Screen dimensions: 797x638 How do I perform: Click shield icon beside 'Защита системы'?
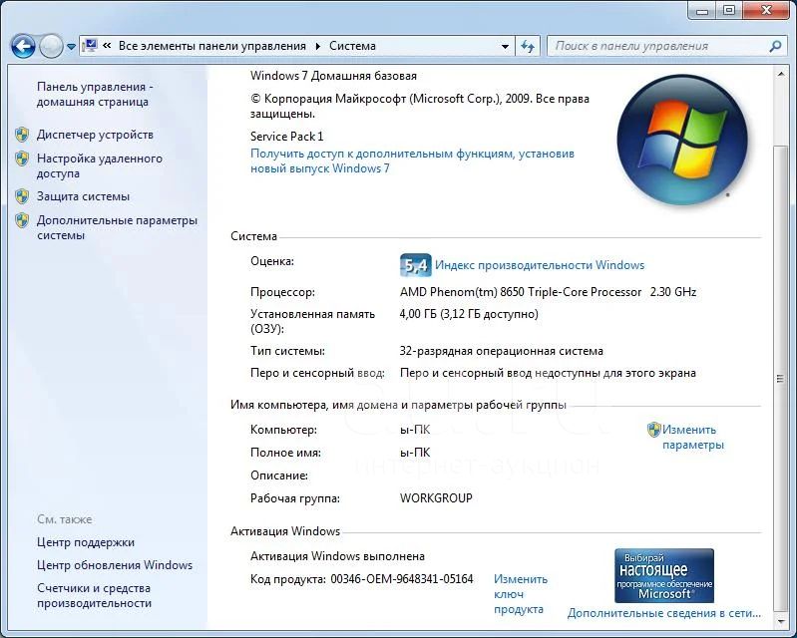(22, 196)
